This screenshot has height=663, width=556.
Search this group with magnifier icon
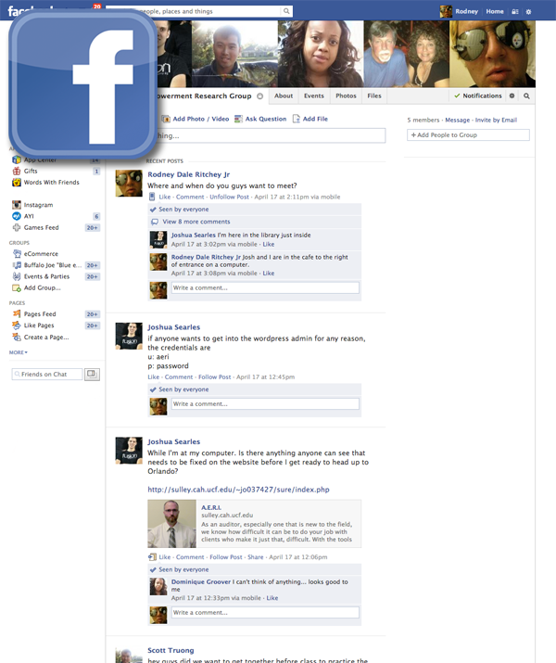[x=527, y=96]
